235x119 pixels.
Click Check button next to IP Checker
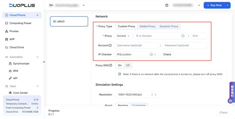[x=167, y=55]
